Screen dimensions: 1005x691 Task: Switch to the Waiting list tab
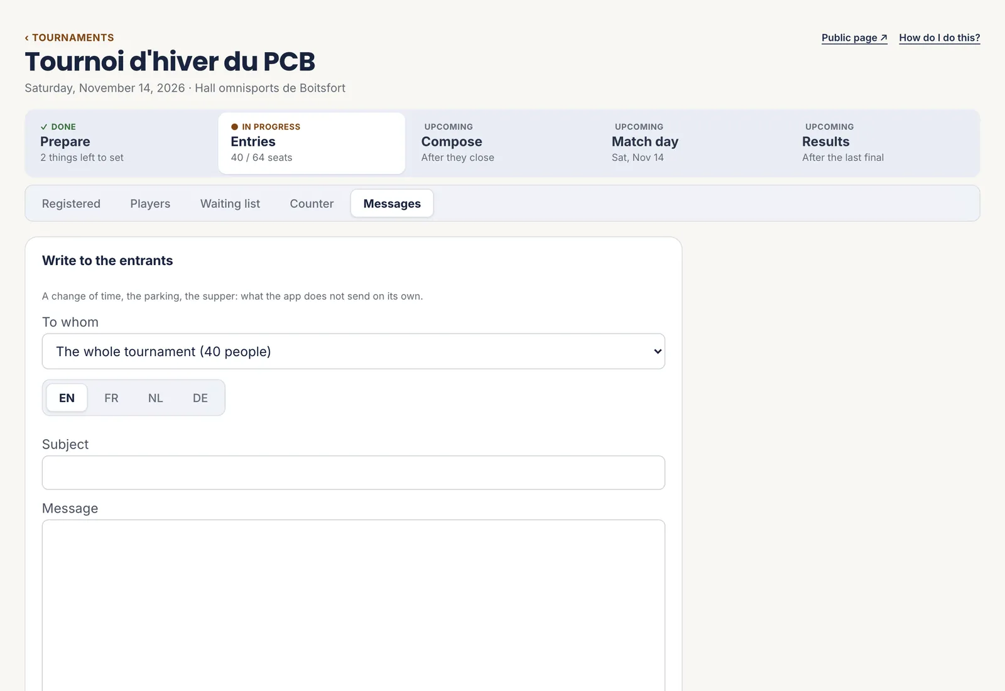tap(230, 204)
